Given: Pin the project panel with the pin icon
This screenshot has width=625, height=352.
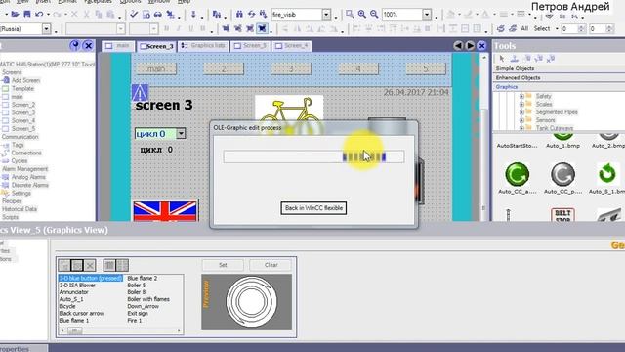Looking at the screenshot, I should (x=74, y=46).
